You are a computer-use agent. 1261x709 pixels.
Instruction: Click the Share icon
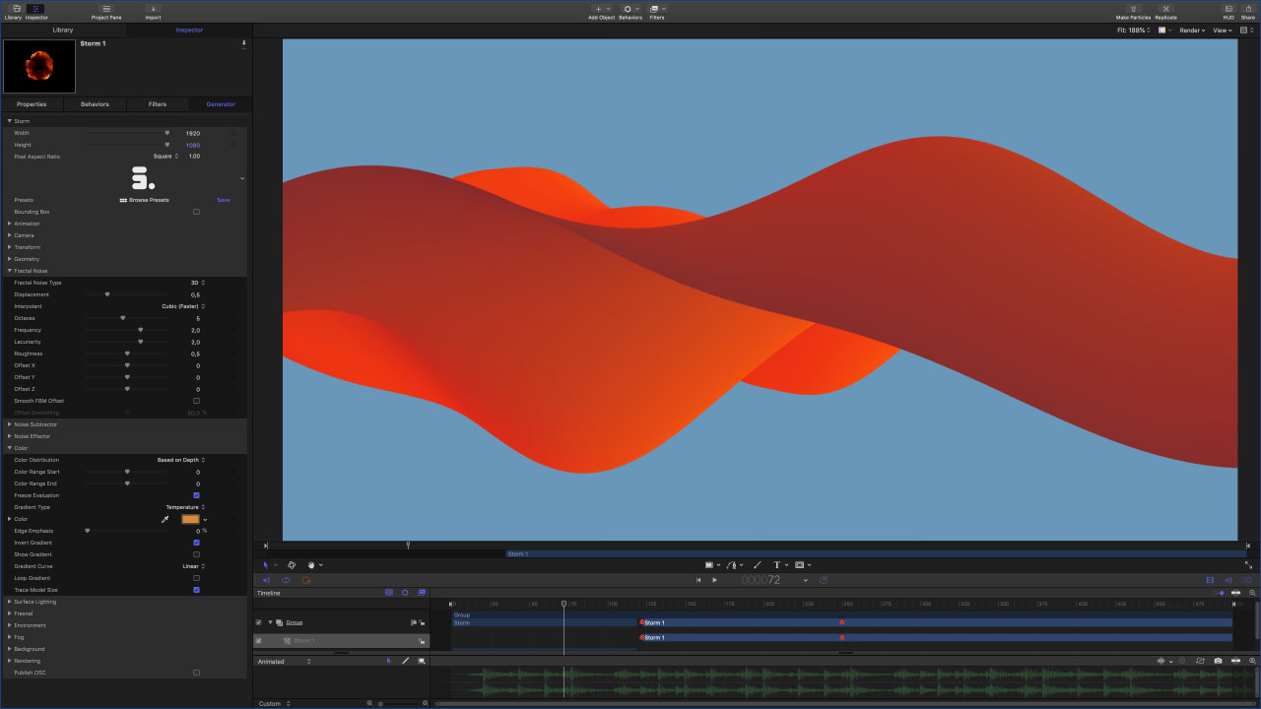click(x=1248, y=11)
